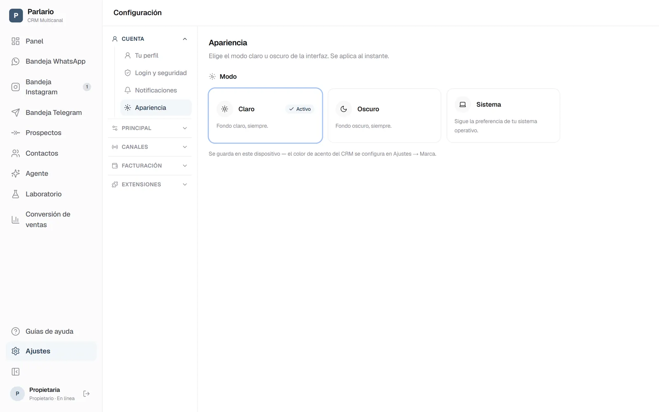
Task: Open Laboratorio page
Action: [51, 194]
